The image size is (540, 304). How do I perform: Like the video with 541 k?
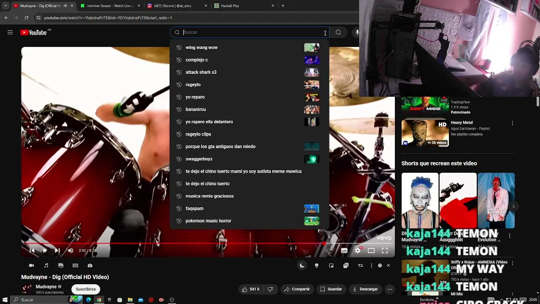tap(251, 289)
